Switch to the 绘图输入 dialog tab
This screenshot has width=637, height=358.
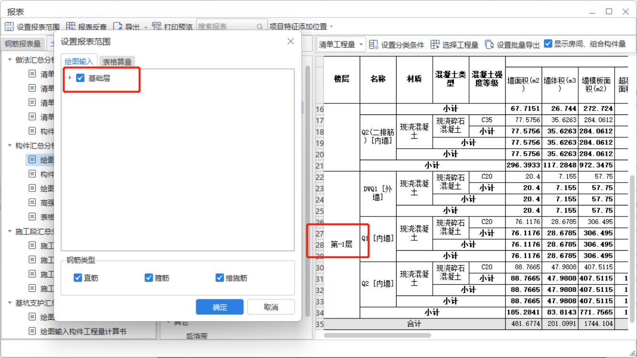pyautogui.click(x=79, y=61)
